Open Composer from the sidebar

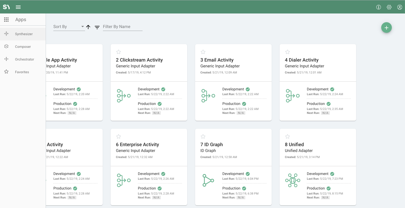[23, 47]
